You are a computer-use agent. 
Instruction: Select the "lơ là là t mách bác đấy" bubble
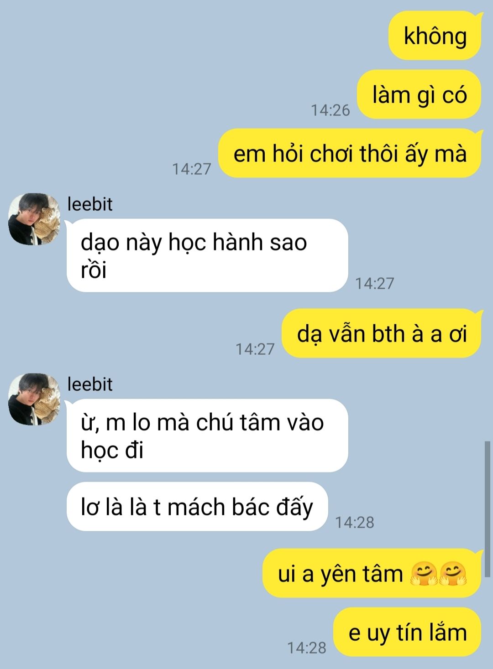[x=197, y=507]
